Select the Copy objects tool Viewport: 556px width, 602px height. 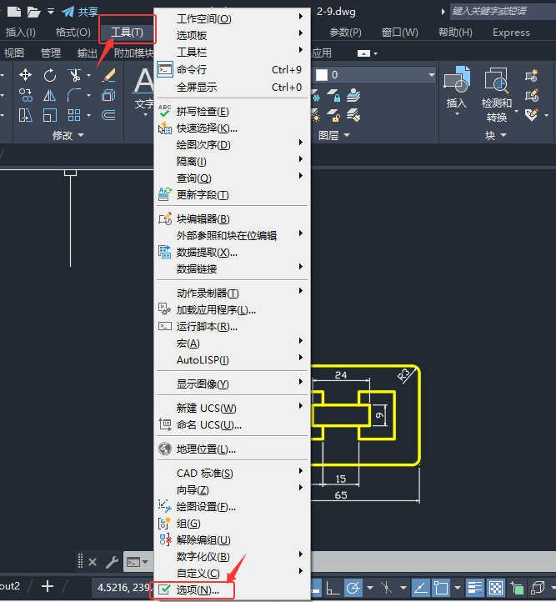pyautogui.click(x=25, y=95)
